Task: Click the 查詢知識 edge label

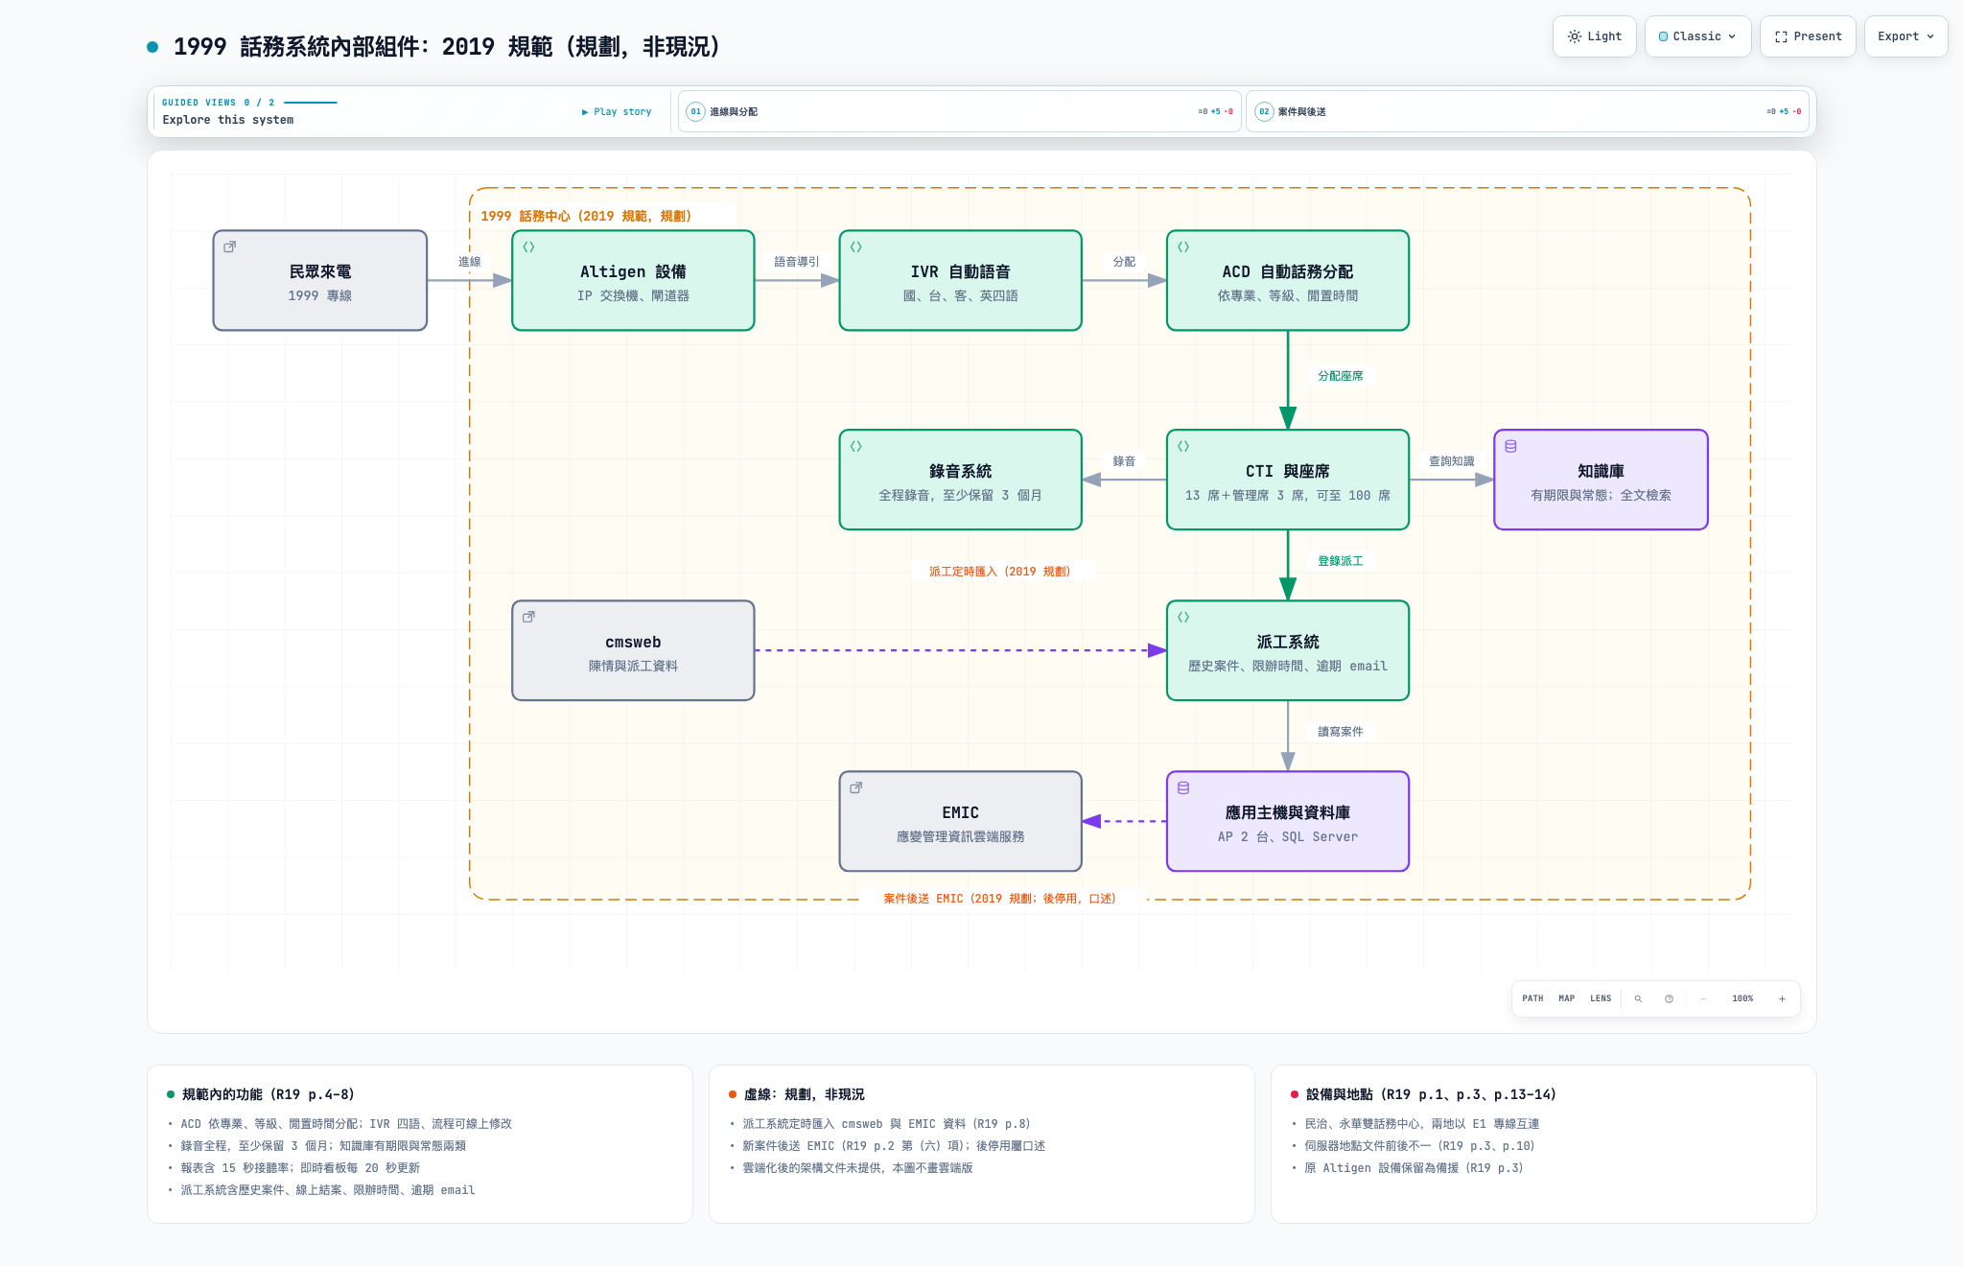Action: point(1451,461)
